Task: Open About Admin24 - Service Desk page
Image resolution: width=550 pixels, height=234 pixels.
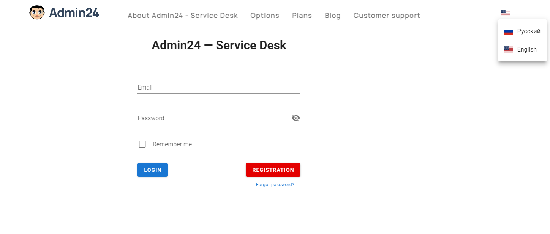Action: (183, 16)
